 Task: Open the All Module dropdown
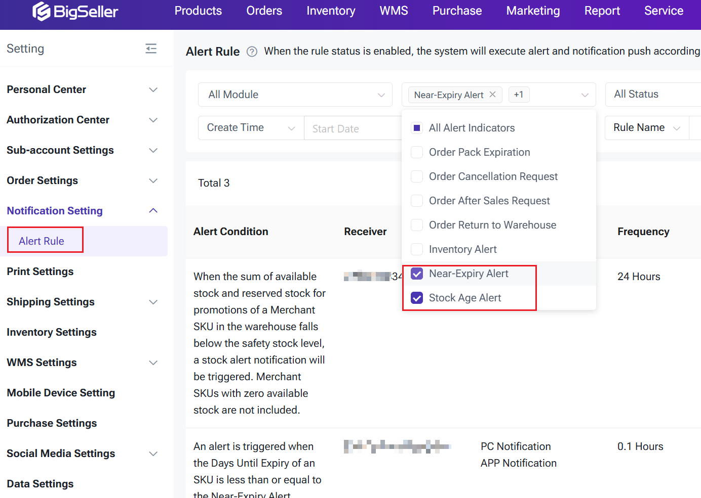pyautogui.click(x=295, y=95)
